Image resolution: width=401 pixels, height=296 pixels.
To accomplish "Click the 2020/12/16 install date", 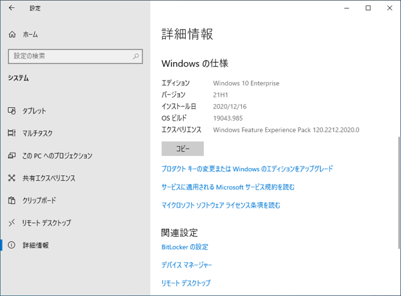I will [x=230, y=107].
